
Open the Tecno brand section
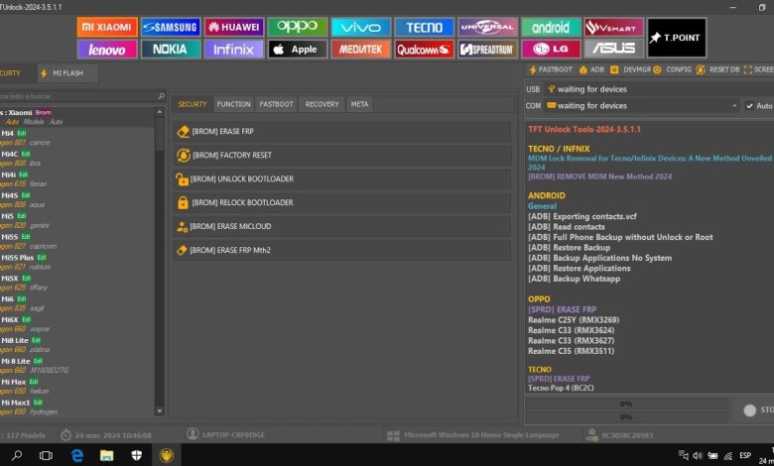pos(424,27)
